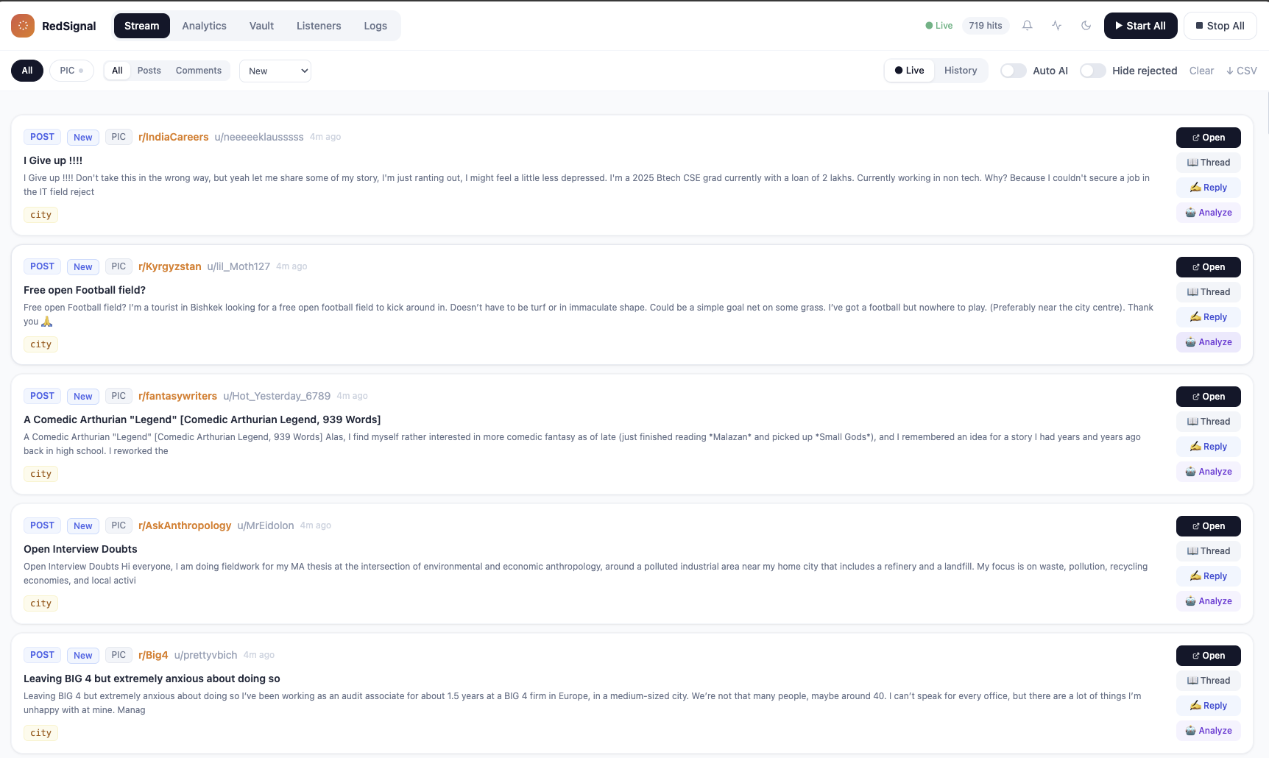The width and height of the screenshot is (1269, 758).
Task: Click city tag on Leaving BIG 4 post
Action: pyautogui.click(x=40, y=733)
